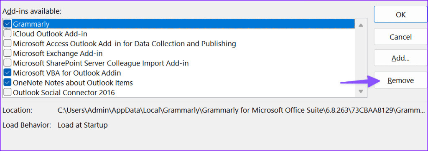The height and width of the screenshot is (151, 428).
Task: Select the Microsoft Exchange Add-in label
Action: [x=58, y=53]
